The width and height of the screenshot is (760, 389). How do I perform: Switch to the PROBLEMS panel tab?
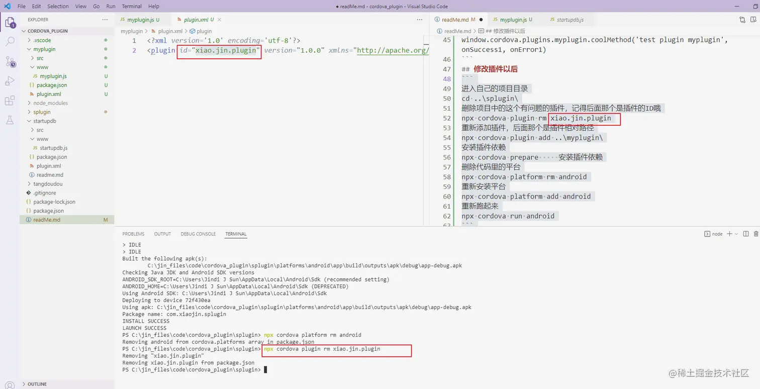[x=133, y=234]
